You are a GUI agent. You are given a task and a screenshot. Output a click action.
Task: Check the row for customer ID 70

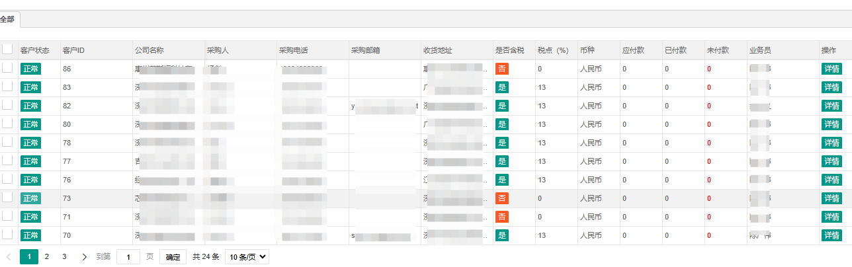(x=7, y=235)
